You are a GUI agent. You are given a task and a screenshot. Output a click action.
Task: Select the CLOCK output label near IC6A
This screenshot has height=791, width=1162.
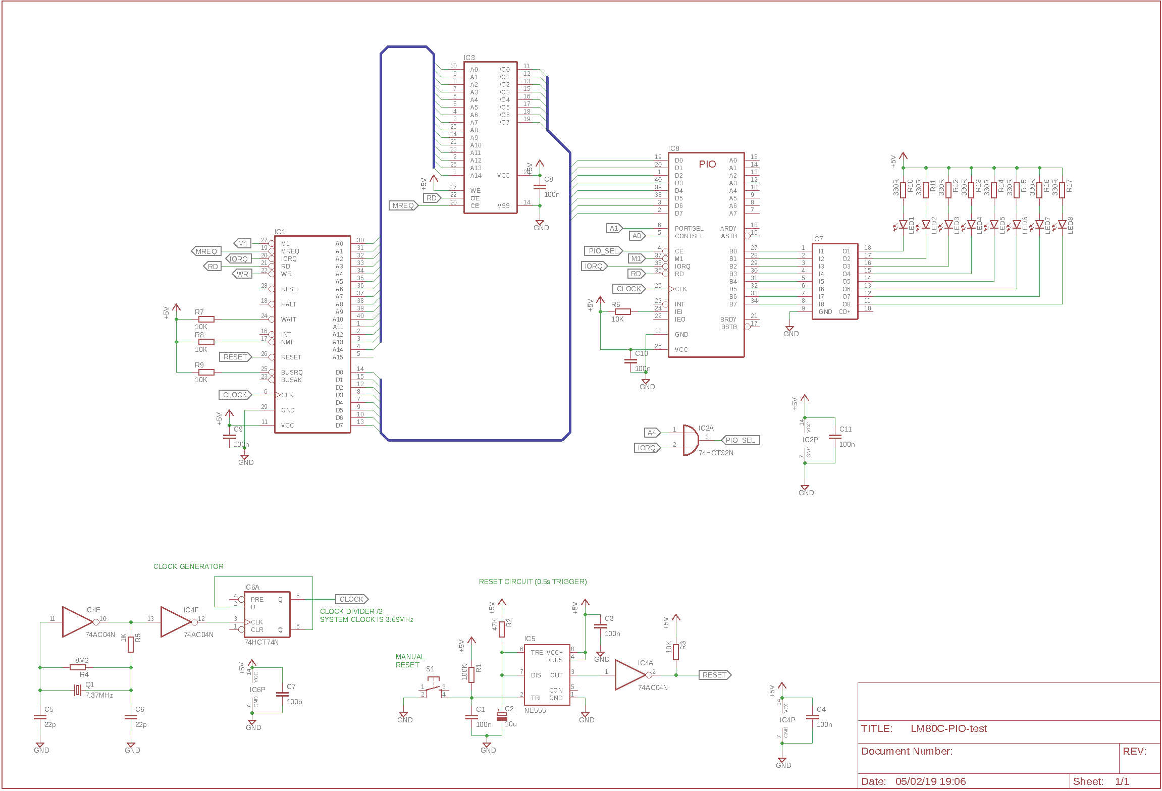click(x=351, y=599)
